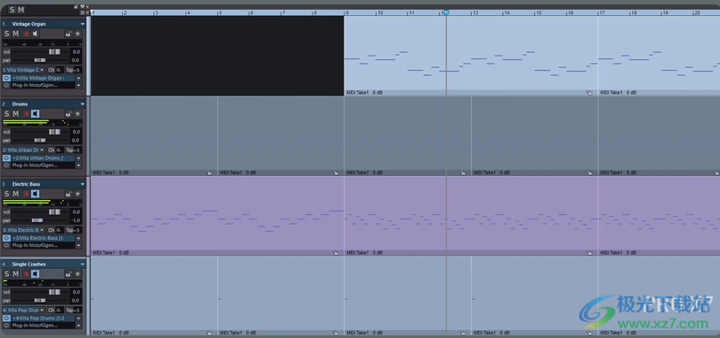Expand Vintage Organ track header menu arrow

click(82, 24)
